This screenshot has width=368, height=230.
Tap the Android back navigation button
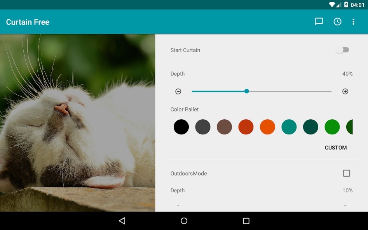pos(122,221)
